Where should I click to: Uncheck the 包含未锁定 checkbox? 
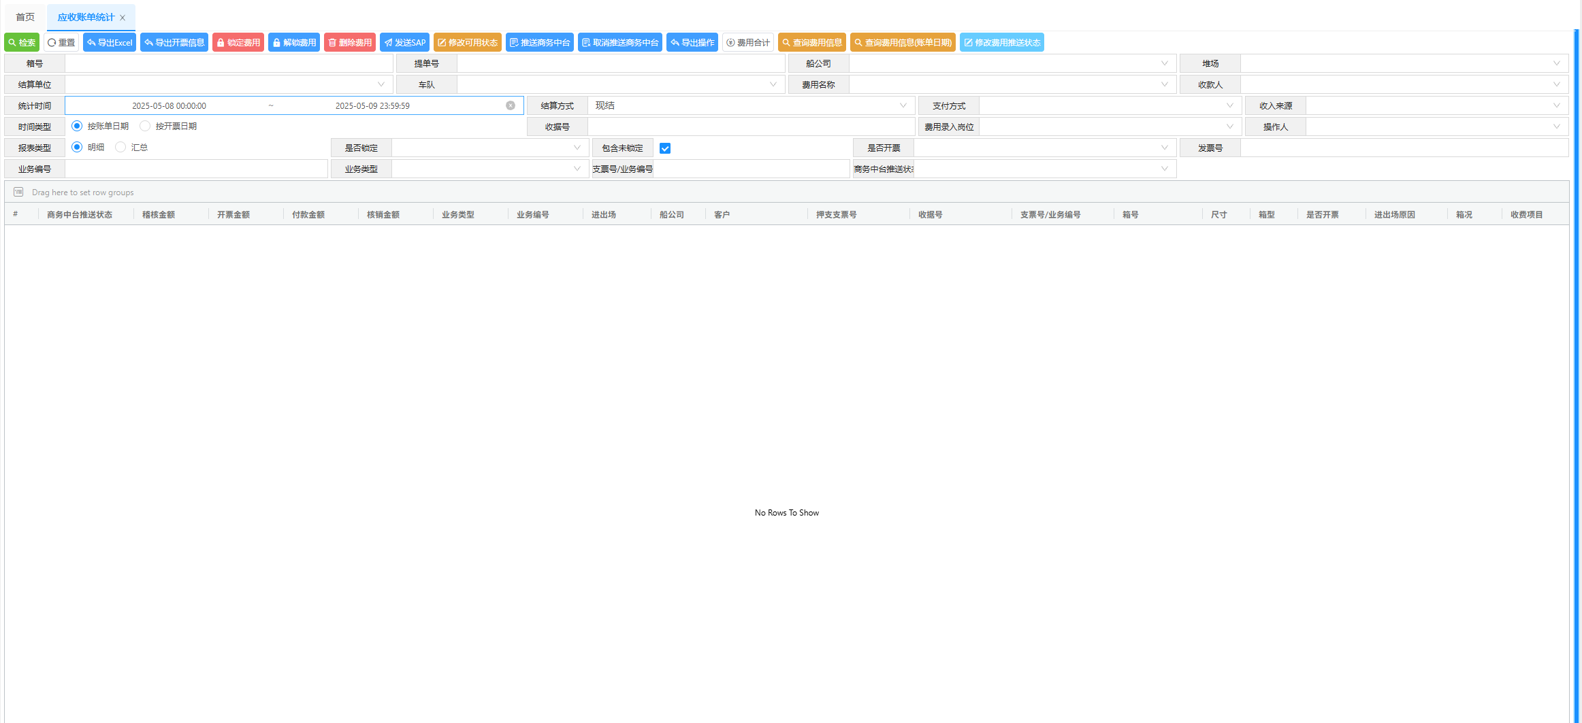pyautogui.click(x=665, y=148)
